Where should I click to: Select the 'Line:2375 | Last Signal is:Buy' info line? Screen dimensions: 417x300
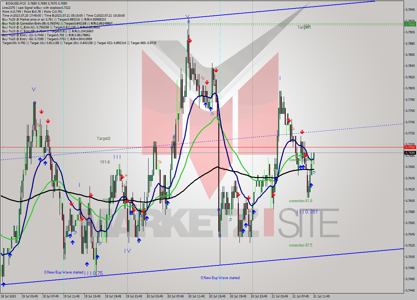pos(36,7)
